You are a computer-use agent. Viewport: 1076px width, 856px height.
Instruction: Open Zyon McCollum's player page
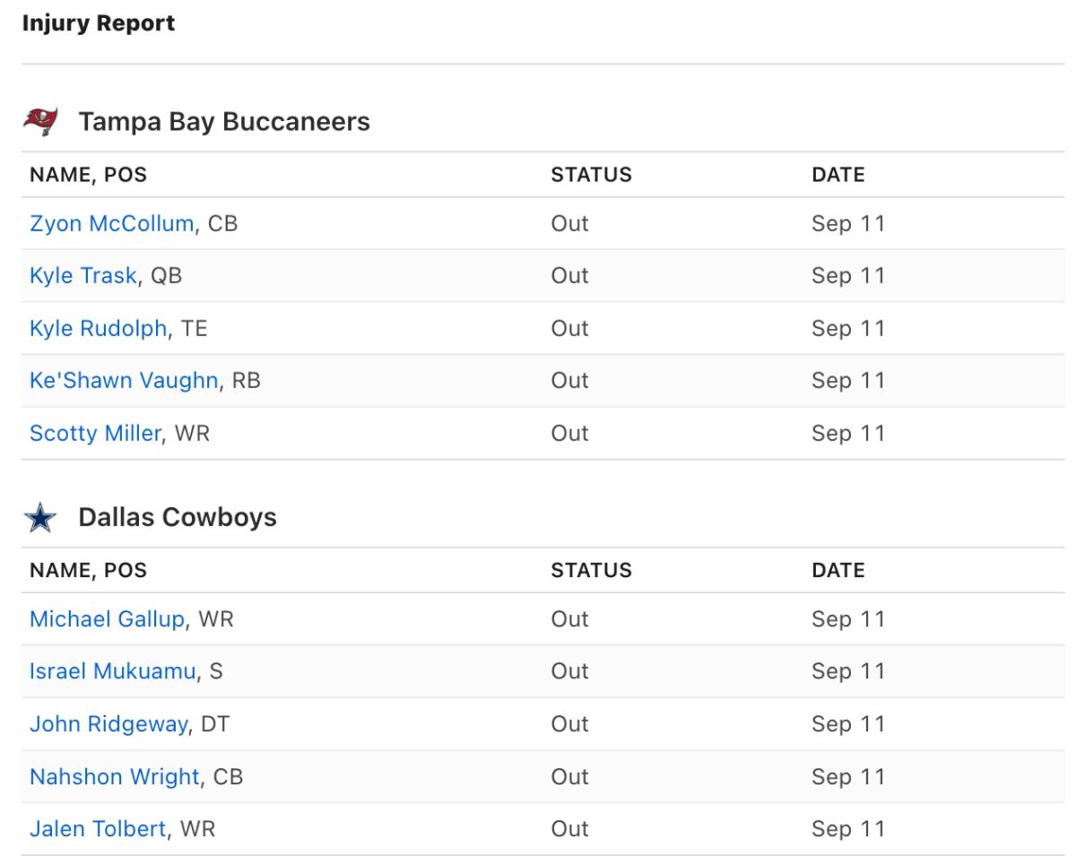[x=111, y=224]
